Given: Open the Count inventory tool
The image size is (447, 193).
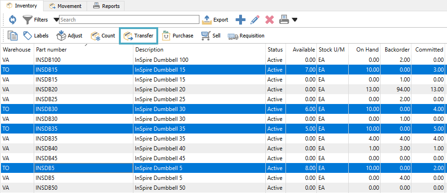Looking at the screenshot, I should (103, 36).
